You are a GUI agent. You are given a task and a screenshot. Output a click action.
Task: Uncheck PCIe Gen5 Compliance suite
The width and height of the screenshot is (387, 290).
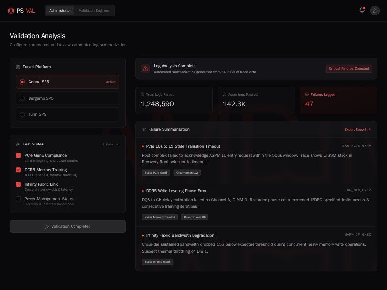(18, 156)
